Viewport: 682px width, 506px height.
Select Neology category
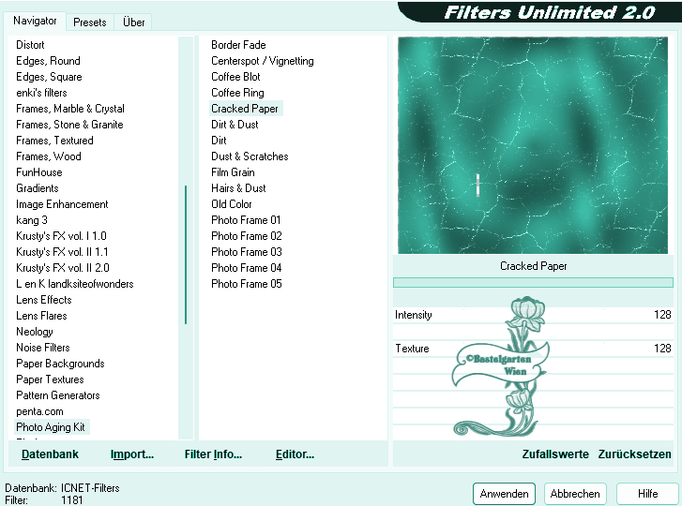(35, 332)
